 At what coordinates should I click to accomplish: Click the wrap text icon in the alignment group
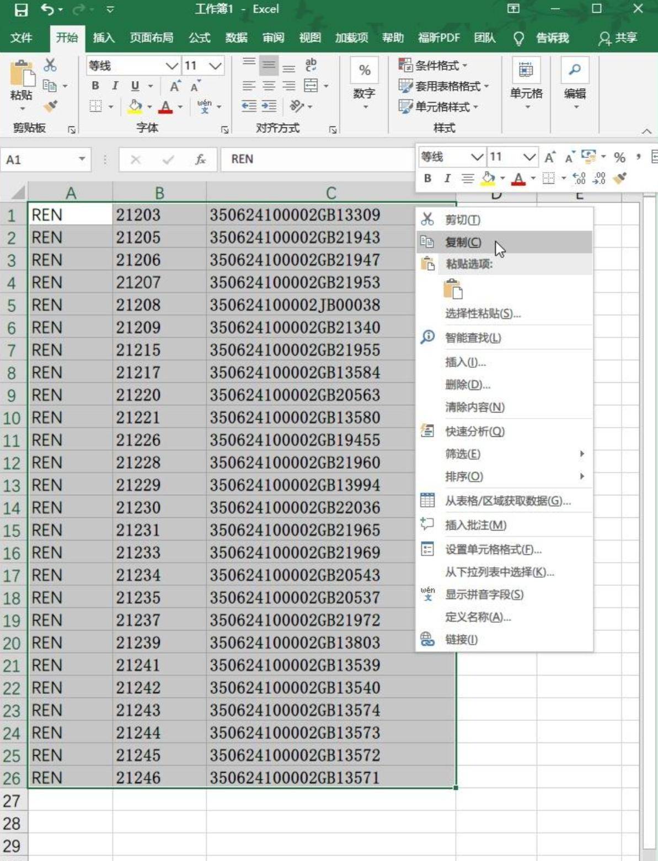(311, 65)
